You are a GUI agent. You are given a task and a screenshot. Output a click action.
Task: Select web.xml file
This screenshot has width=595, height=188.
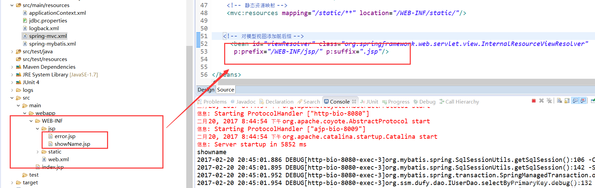[58, 160]
